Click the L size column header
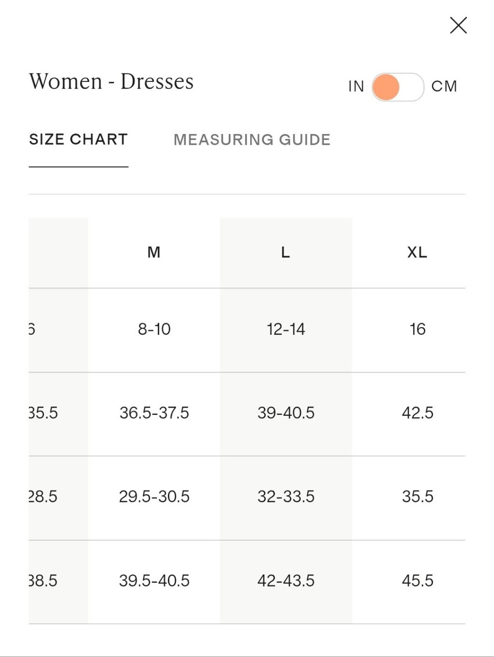494x657 pixels. pyautogui.click(x=286, y=252)
